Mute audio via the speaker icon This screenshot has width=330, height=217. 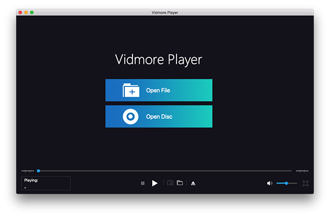[269, 183]
